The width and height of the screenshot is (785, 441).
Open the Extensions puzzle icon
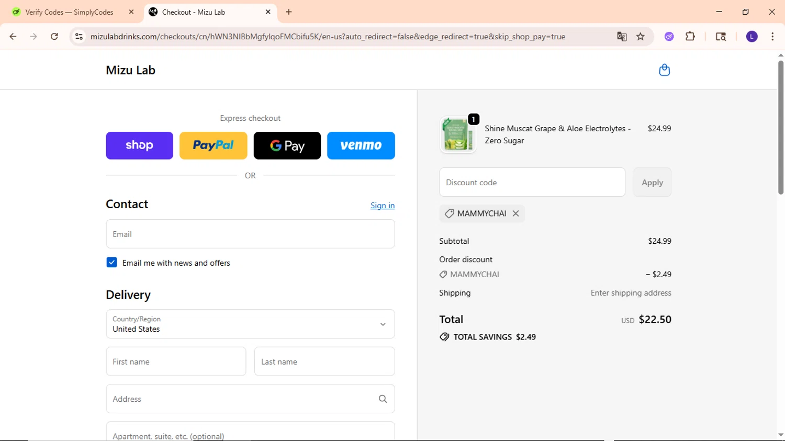pos(690,37)
